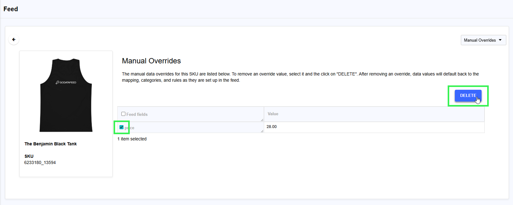Click the SKU number 6233180_13594
The width and height of the screenshot is (513, 205).
[x=40, y=162]
